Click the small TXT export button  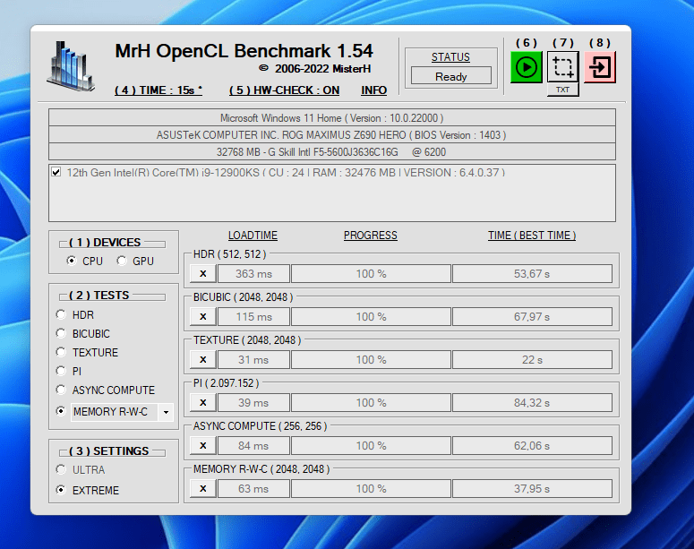563,90
